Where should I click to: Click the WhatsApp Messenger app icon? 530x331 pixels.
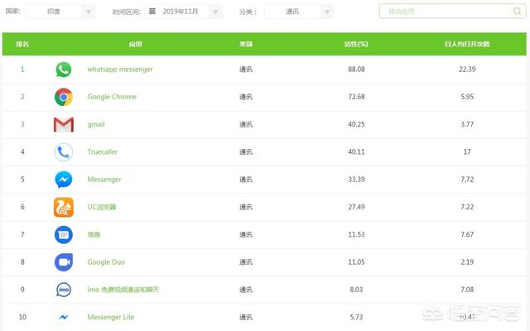64,70
